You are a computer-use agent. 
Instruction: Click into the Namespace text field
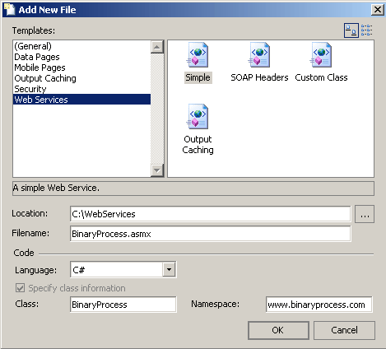click(x=319, y=305)
